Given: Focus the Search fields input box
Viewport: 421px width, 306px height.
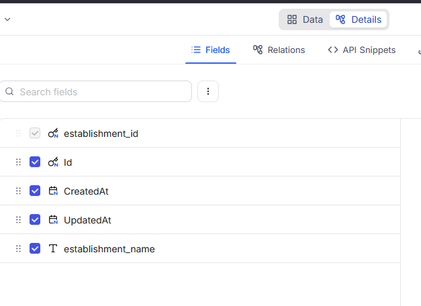Looking at the screenshot, I should point(101,92).
